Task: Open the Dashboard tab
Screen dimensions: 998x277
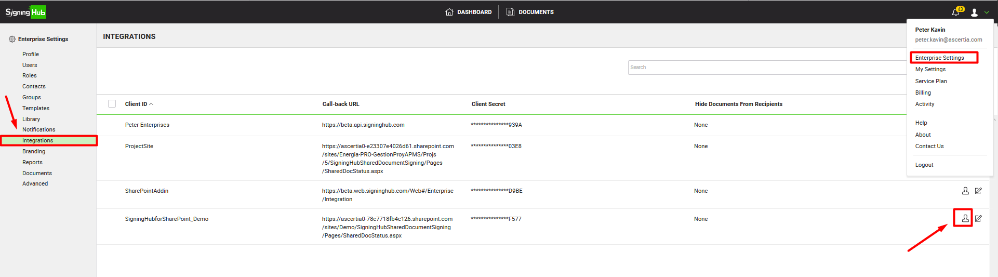Action: [x=469, y=12]
